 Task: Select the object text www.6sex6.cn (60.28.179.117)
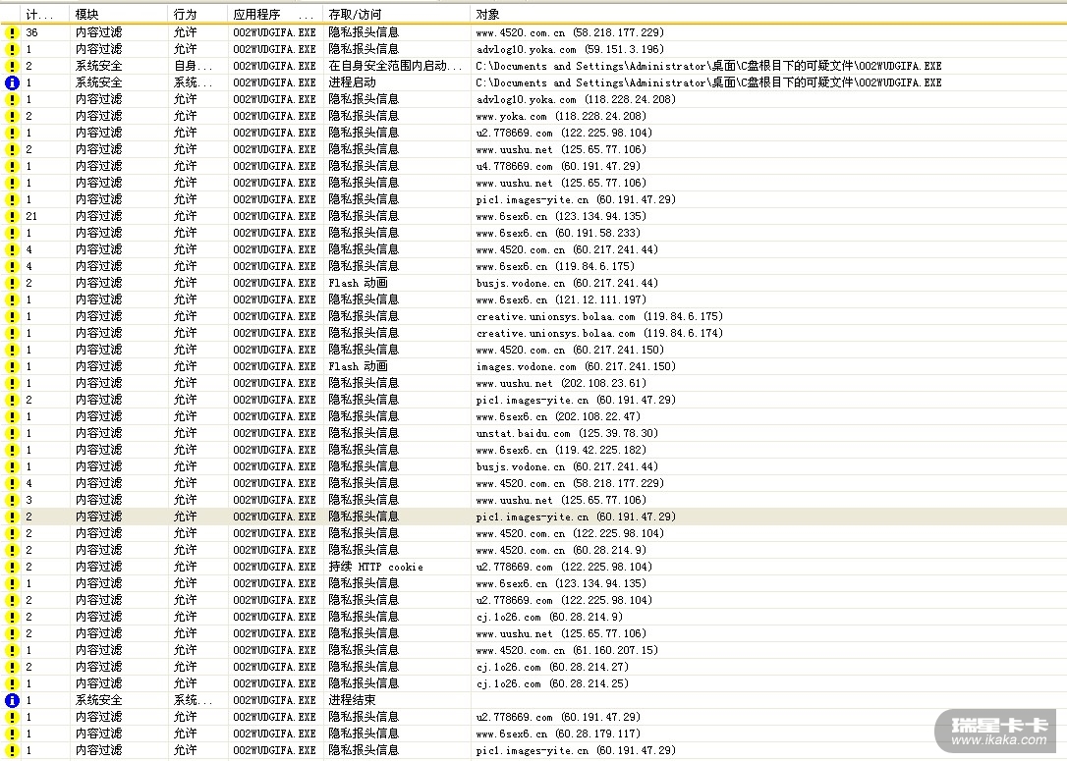[558, 734]
